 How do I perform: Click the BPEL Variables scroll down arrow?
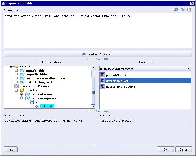tap(93, 106)
